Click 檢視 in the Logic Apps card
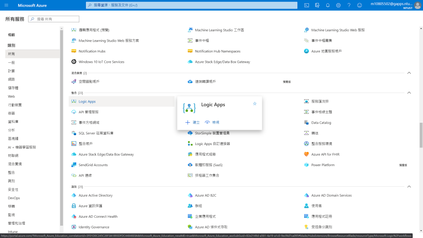This screenshot has height=238, width=423. click(x=212, y=122)
